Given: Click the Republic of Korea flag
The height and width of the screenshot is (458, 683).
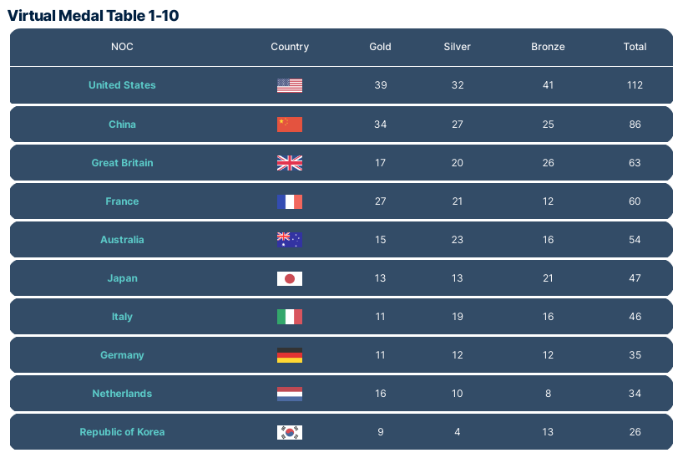Looking at the screenshot, I should click(290, 432).
